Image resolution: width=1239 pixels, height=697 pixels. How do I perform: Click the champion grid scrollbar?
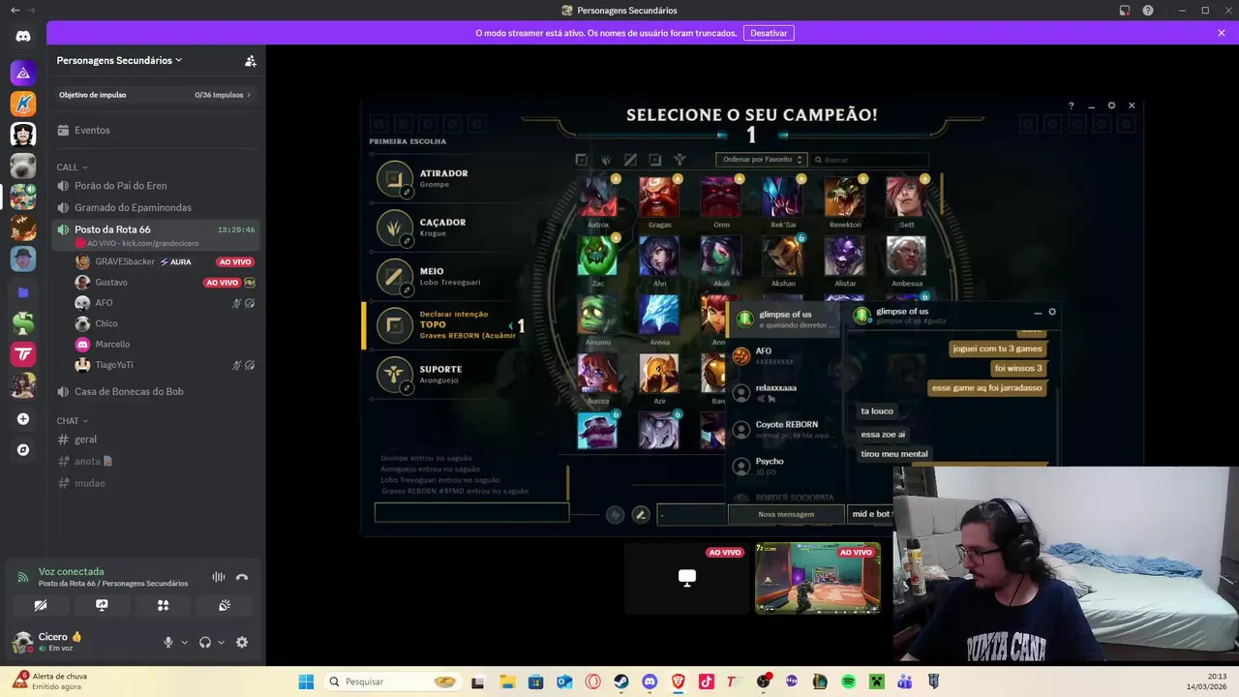click(x=941, y=194)
